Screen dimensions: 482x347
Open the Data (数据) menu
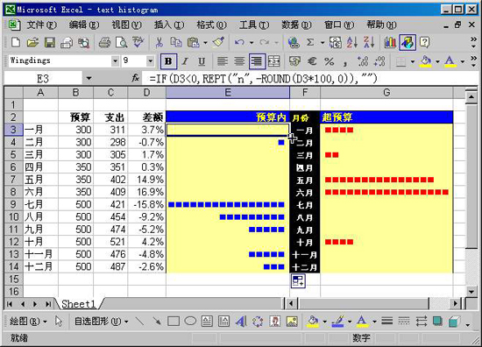(296, 25)
